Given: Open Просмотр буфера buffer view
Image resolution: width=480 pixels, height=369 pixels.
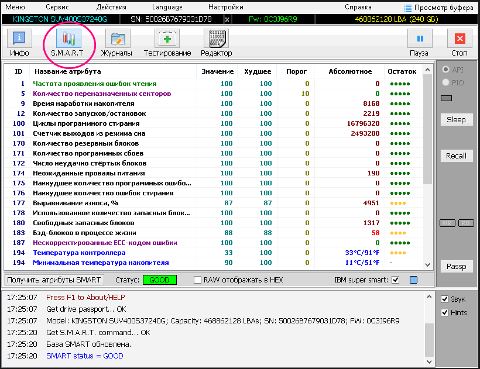Looking at the screenshot, I should pyautogui.click(x=440, y=8).
